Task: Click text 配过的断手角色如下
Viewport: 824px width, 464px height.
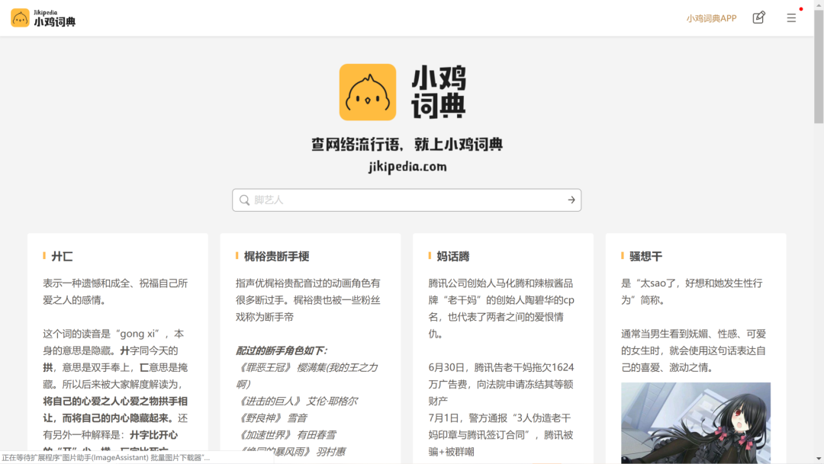Action: point(281,350)
